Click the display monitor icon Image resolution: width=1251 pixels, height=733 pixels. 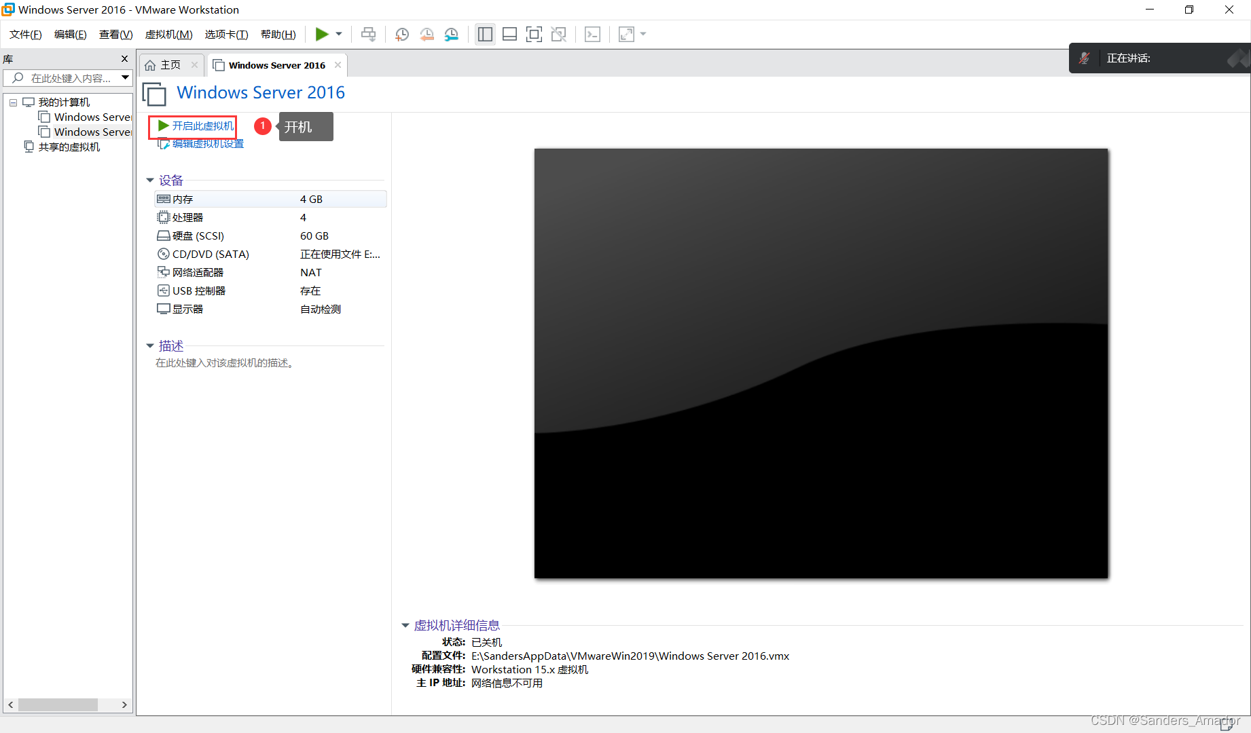coord(164,309)
